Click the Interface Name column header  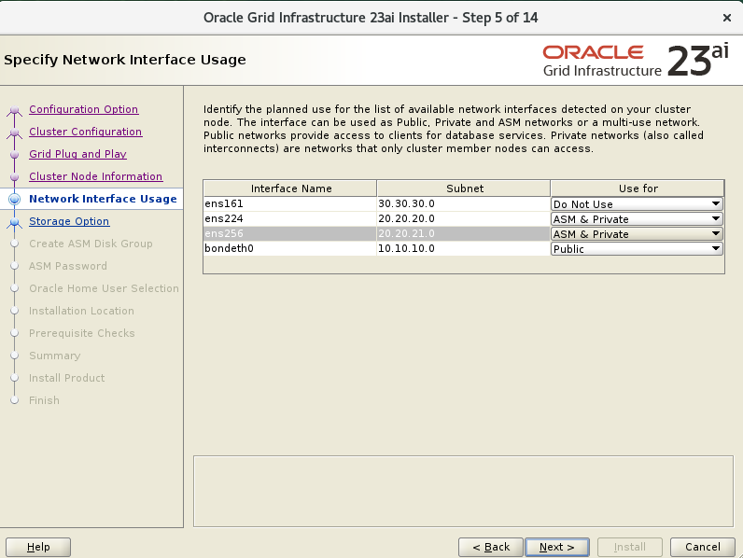(x=290, y=188)
